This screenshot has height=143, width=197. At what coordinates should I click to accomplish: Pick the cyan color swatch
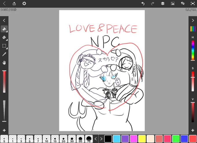(116, 139)
